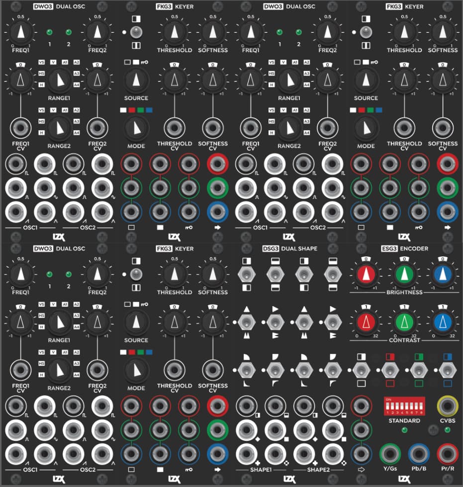
Task: Click the red-ringed input jack on ESG3
Action: tap(361, 406)
